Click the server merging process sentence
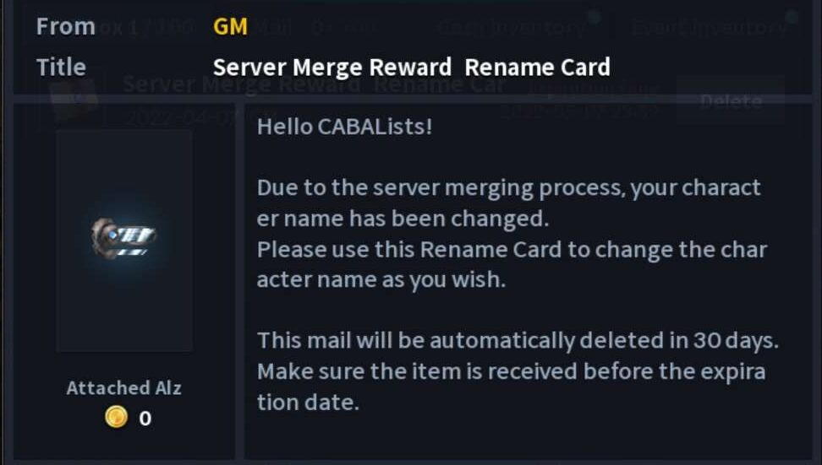Screen dimensions: 822x465 pyautogui.click(x=508, y=187)
